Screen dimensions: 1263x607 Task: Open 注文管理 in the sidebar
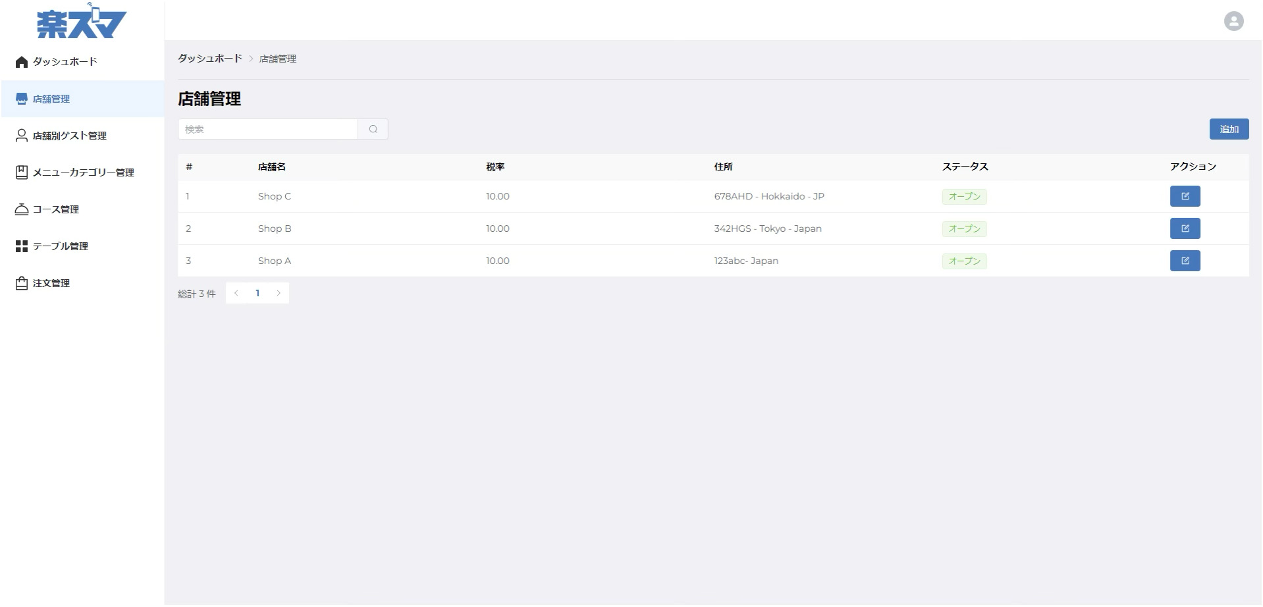coord(51,283)
